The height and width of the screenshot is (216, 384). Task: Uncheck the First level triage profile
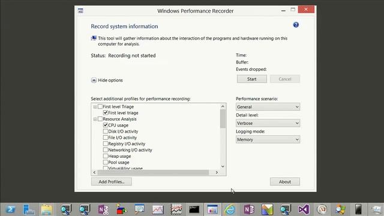coord(106,113)
